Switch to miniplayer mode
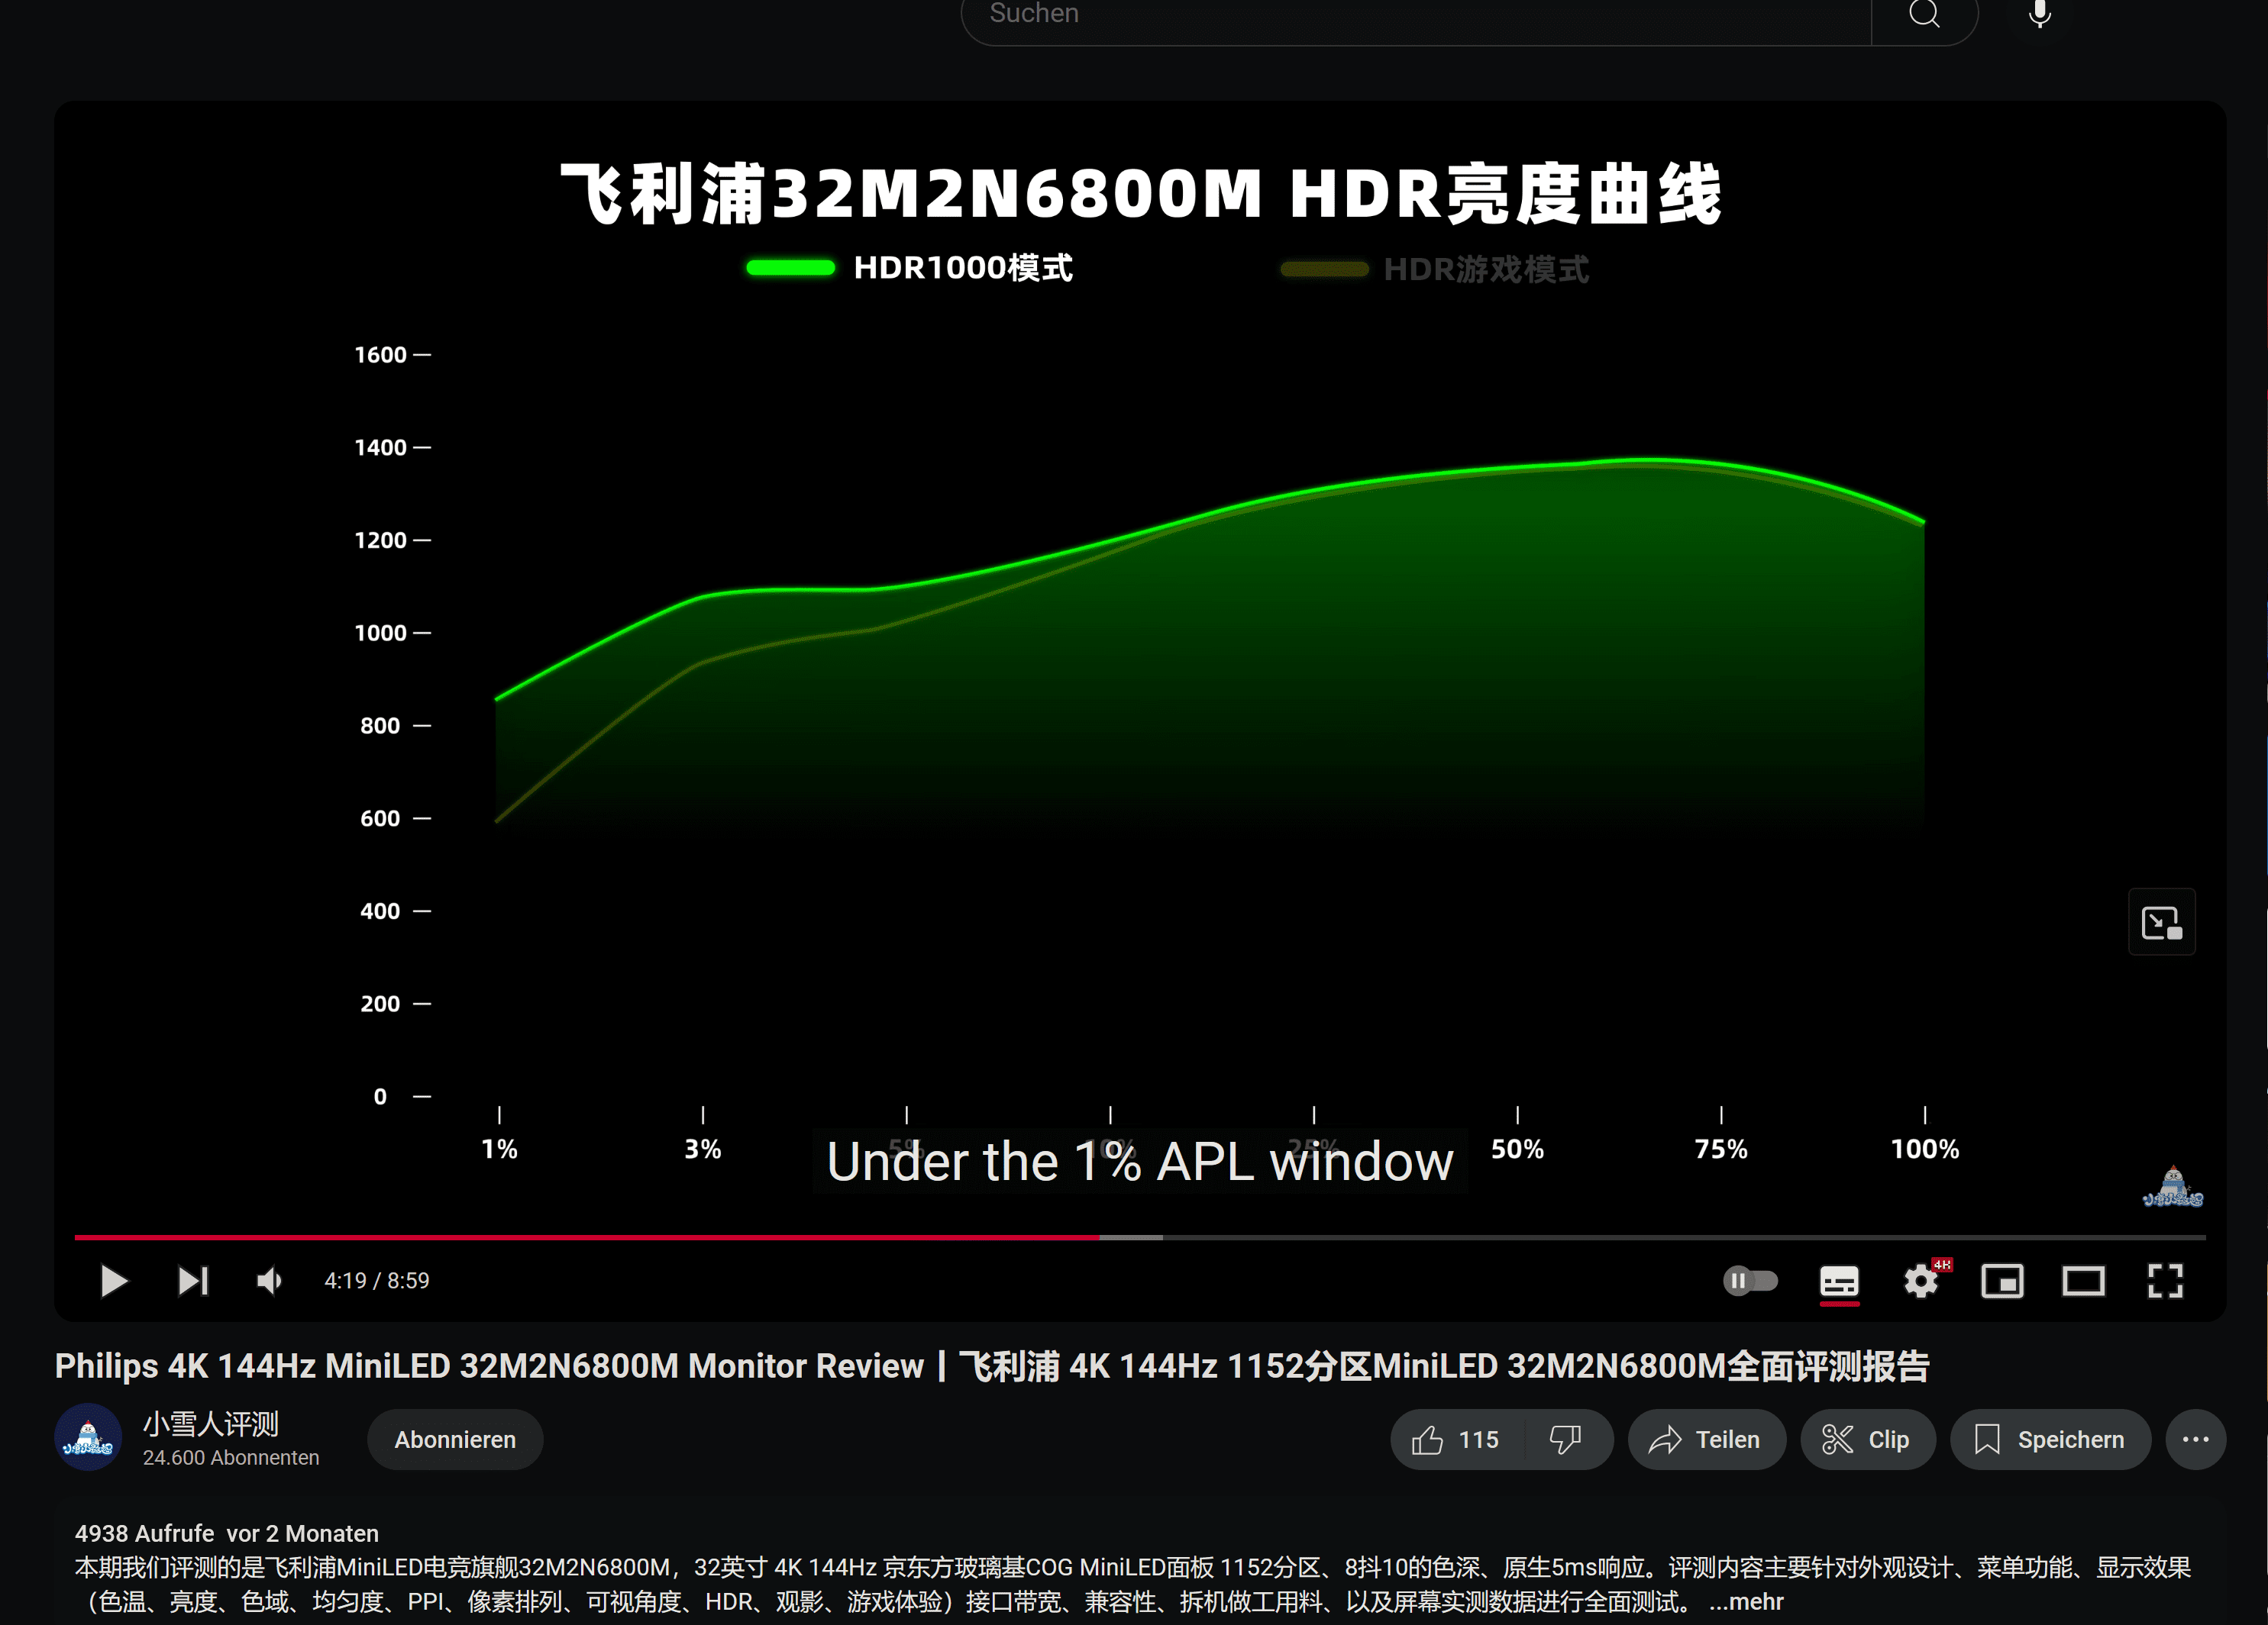 (x=2002, y=1280)
